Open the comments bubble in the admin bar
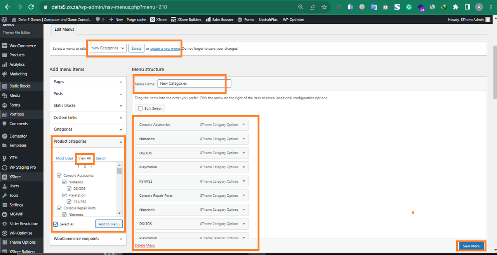Image resolution: width=497 pixels, height=255 pixels. 100,19
